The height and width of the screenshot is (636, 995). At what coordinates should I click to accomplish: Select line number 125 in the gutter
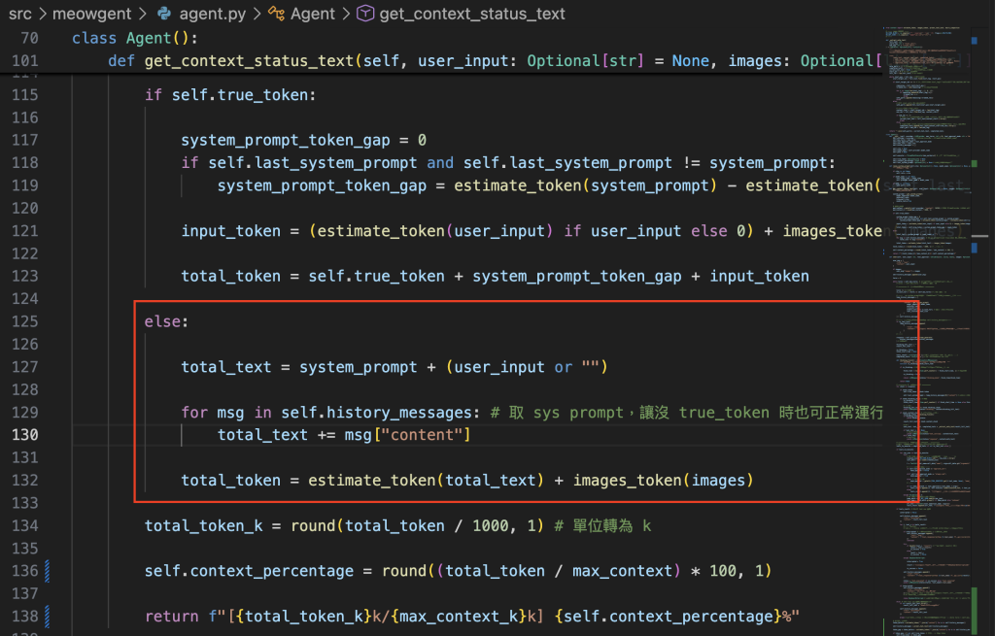[x=24, y=321]
